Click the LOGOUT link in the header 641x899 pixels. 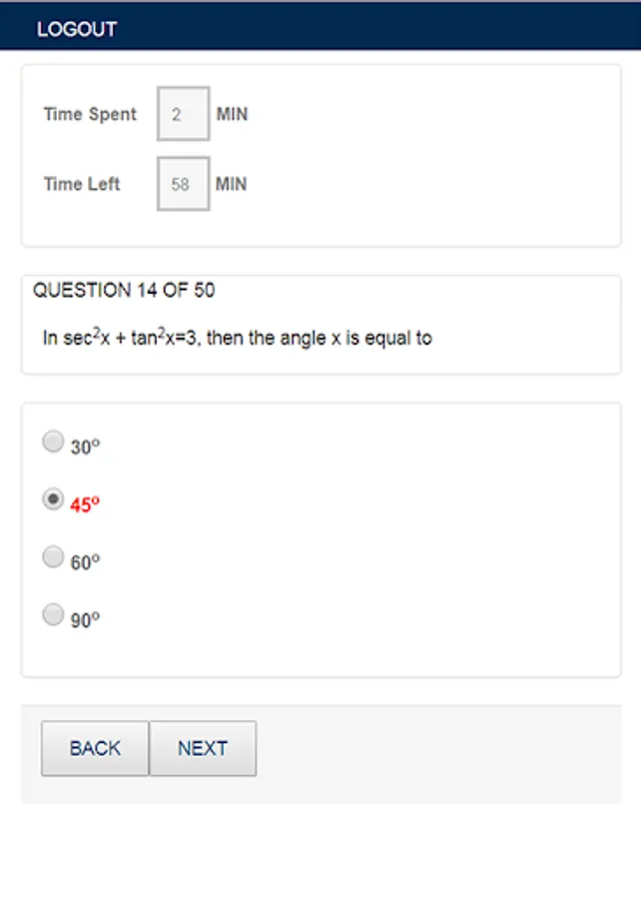(77, 29)
